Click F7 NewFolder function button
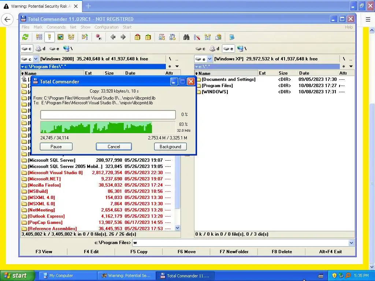This screenshot has height=281, width=375. 234,252
